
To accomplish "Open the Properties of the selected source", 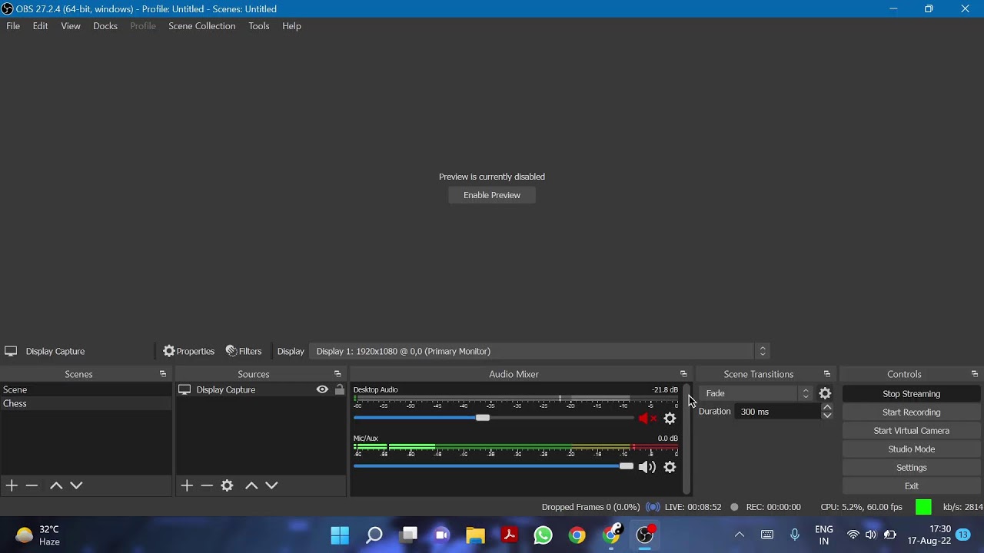I will coord(188,351).
